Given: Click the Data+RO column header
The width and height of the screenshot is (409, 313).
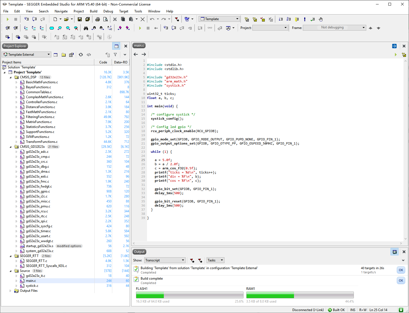Looking at the screenshot, I should [x=121, y=62].
